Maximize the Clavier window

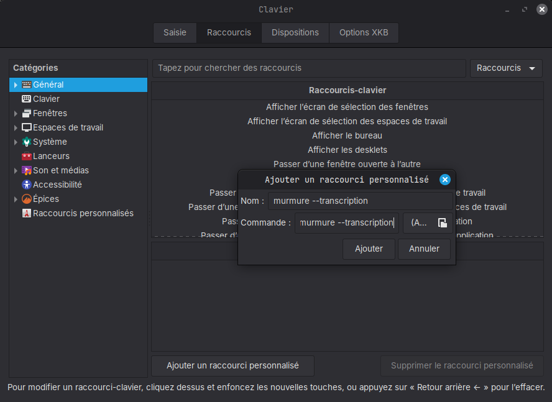525,9
